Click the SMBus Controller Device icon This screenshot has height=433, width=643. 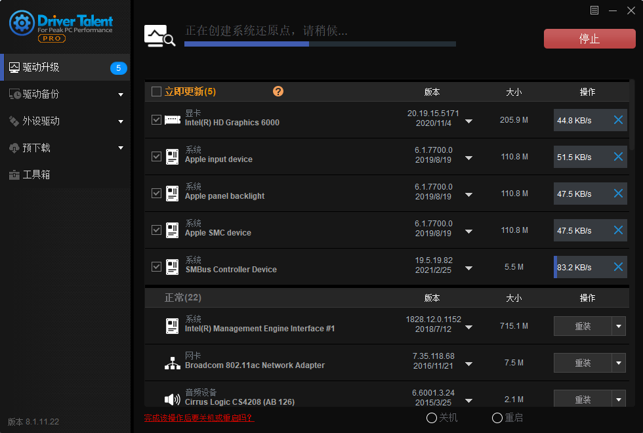172,267
